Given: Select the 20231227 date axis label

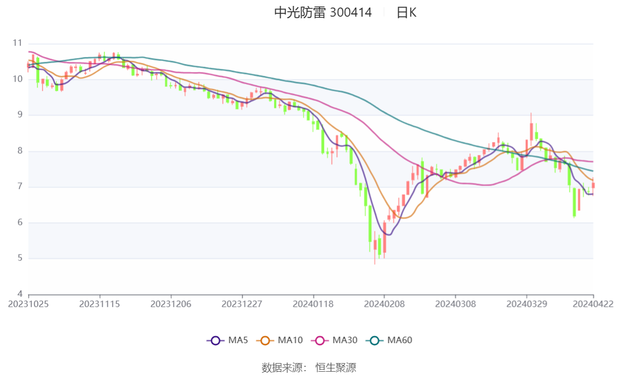Looking at the screenshot, I should (x=242, y=304).
